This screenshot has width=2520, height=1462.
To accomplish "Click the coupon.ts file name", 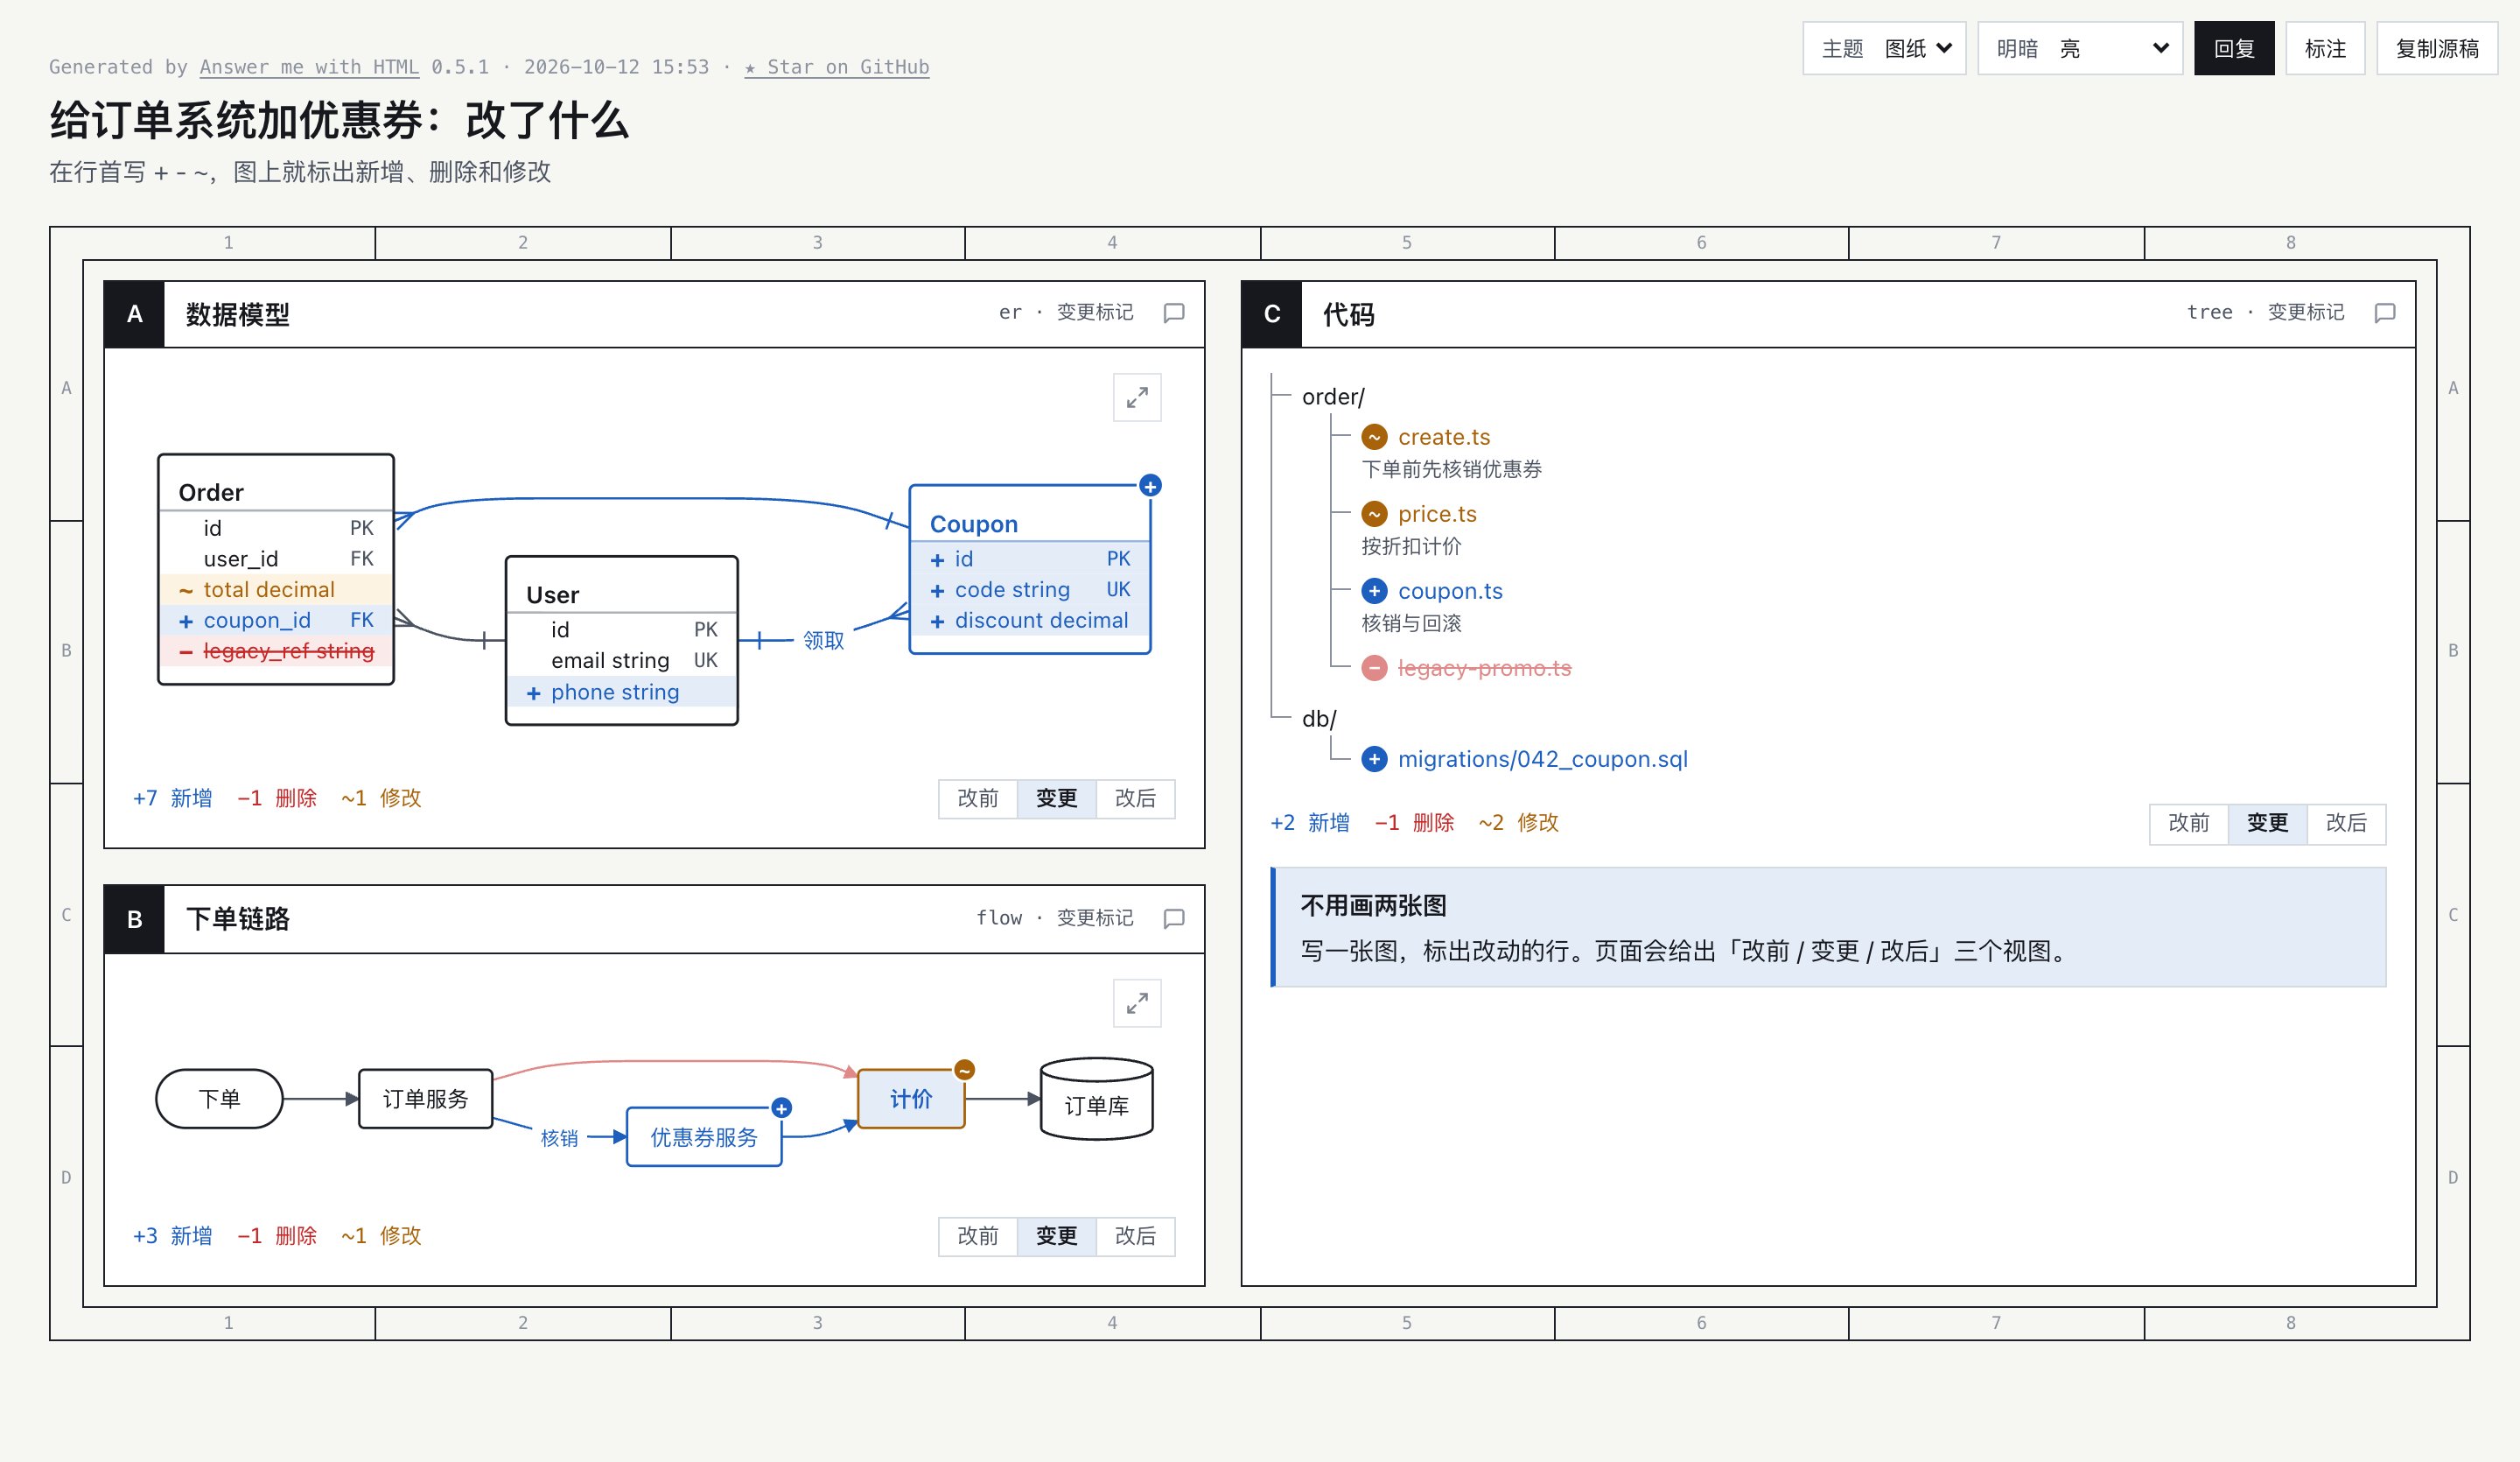I will [1450, 592].
